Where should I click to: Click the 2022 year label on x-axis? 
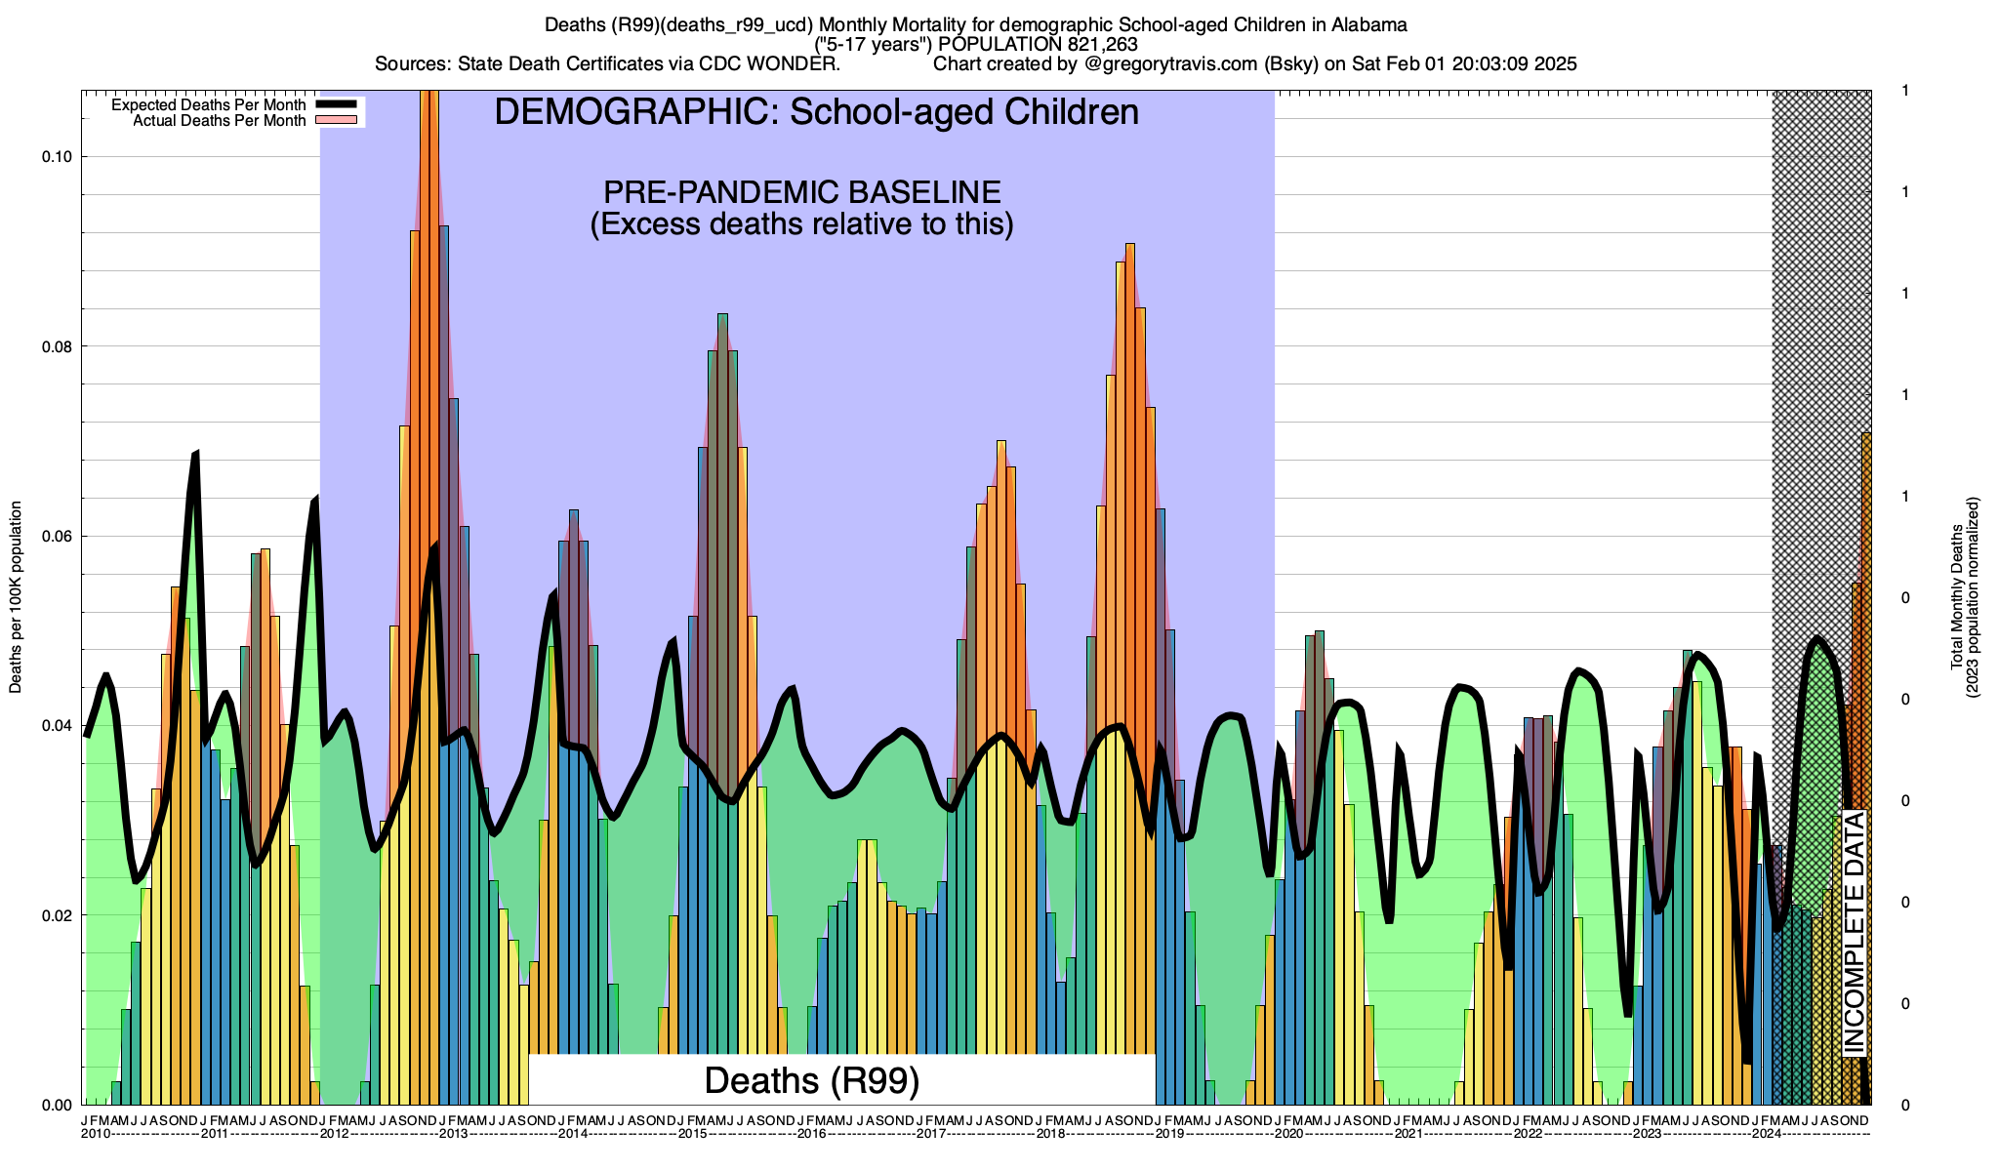click(x=1528, y=1134)
